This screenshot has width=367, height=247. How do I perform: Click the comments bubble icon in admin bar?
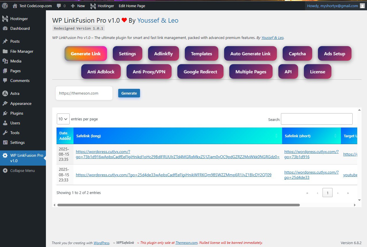(x=59, y=6)
